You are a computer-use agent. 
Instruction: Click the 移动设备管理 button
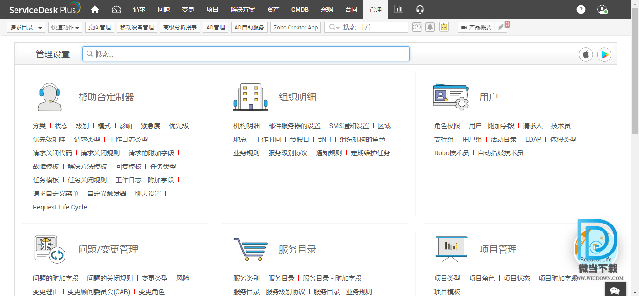click(137, 28)
